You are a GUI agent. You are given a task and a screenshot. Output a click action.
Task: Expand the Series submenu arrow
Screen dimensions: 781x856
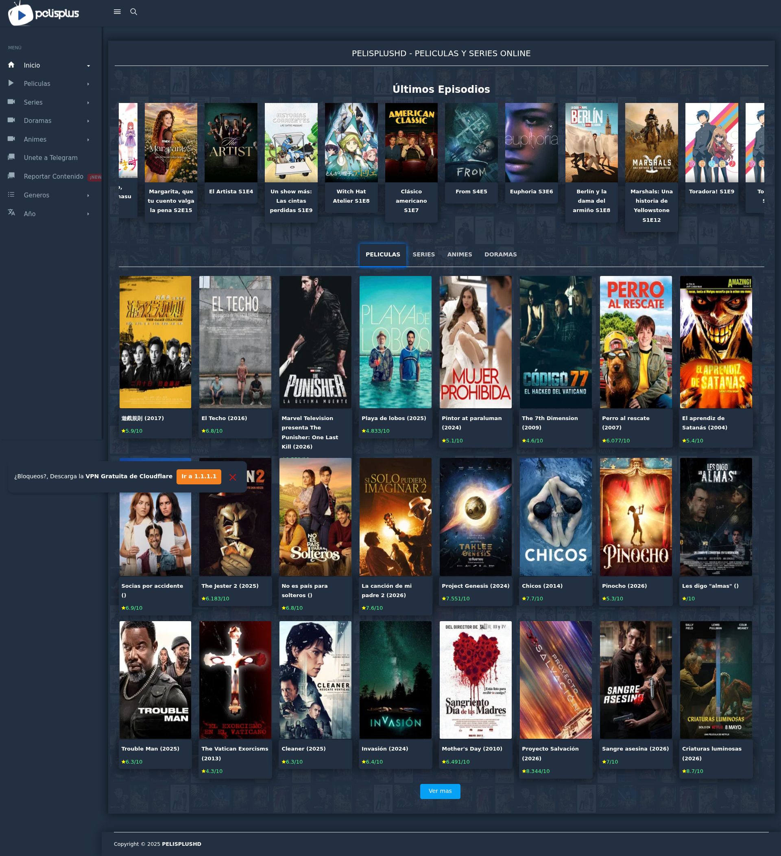(x=88, y=103)
